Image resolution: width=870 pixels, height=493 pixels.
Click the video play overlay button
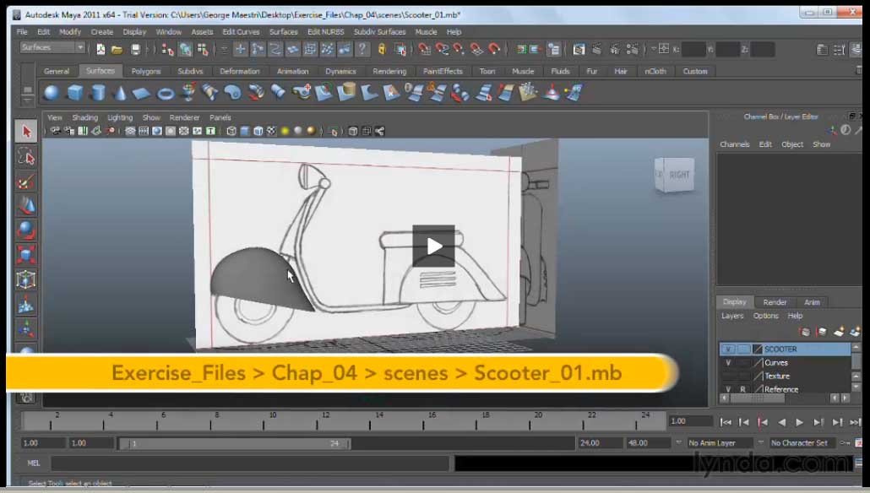point(433,246)
